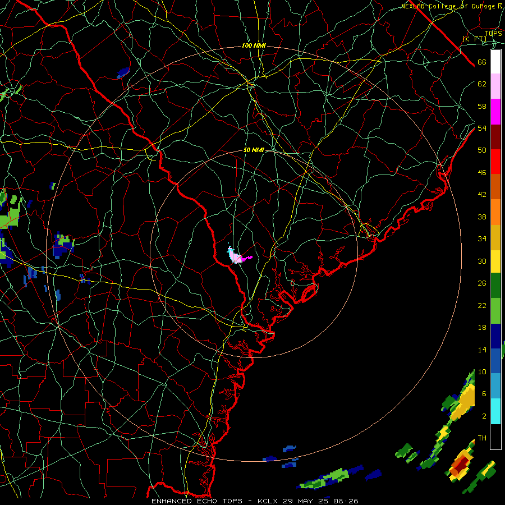This screenshot has height=505, width=505.
Task: Click the 26 legend value
Action: 482,283
